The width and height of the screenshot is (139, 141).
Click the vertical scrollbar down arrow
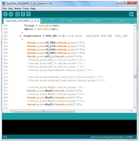coord(135,108)
